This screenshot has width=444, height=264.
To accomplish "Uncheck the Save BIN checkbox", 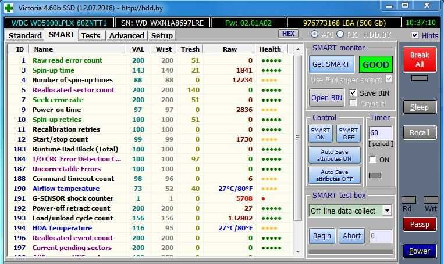I will (353, 93).
